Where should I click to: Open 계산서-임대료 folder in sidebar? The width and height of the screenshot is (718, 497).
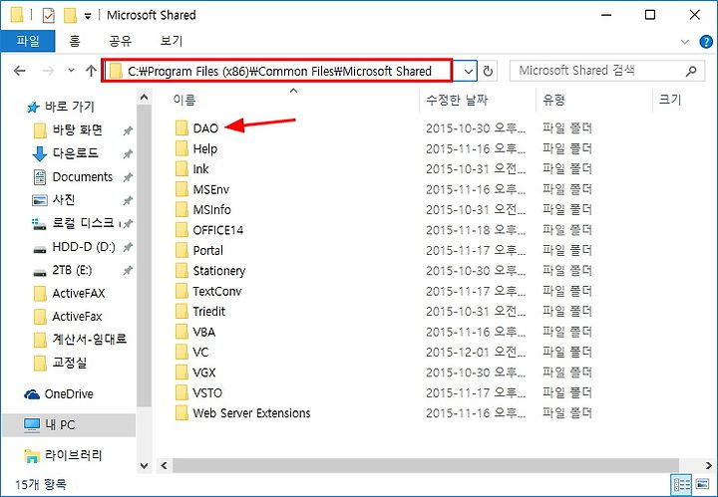pos(90,340)
